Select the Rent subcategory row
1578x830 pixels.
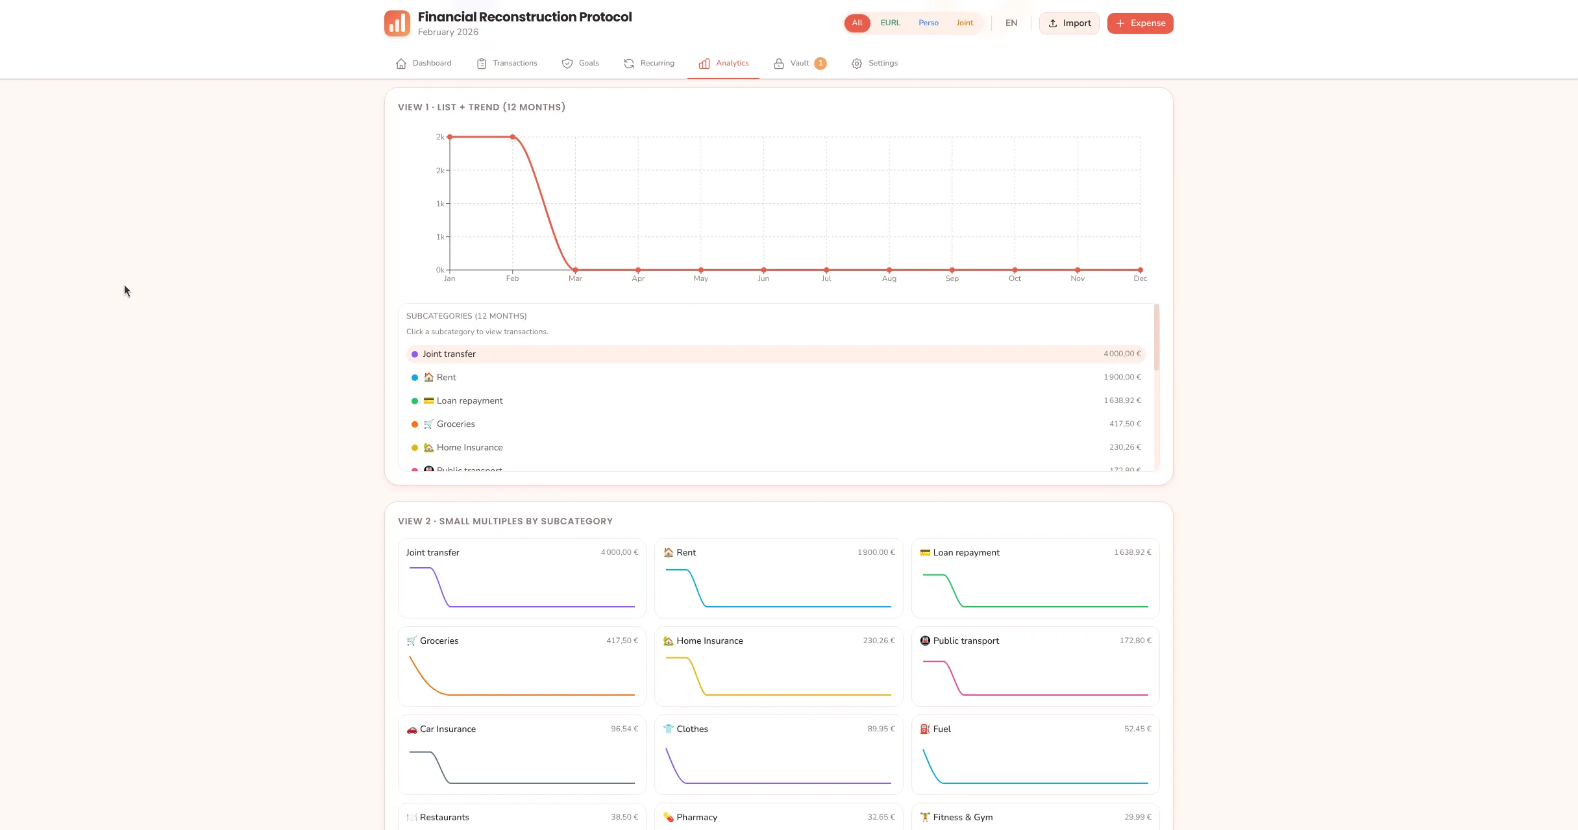click(x=776, y=378)
